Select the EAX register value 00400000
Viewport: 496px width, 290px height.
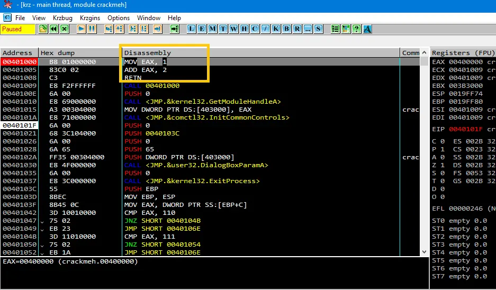(466, 62)
